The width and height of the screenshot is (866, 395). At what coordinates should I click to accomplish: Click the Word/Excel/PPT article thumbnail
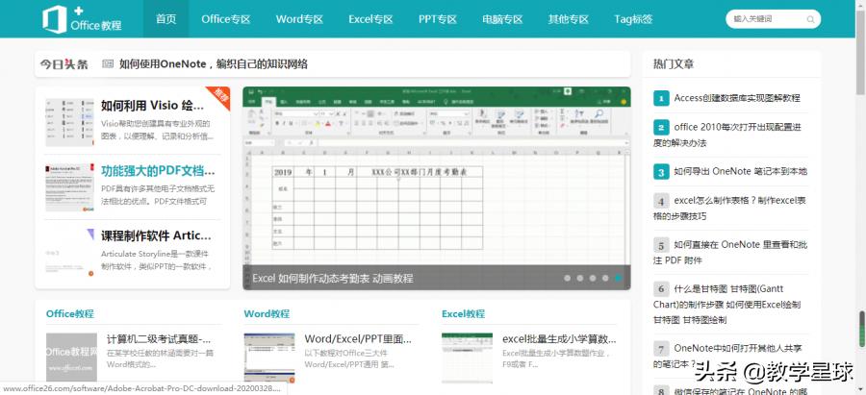(269, 358)
